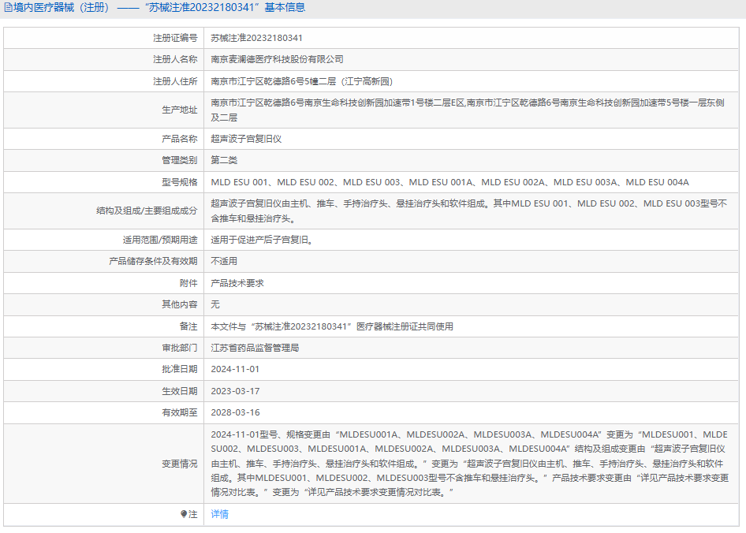Select the product name 超声波子宫复旧仪
The width and height of the screenshot is (746, 533).
[x=246, y=138]
